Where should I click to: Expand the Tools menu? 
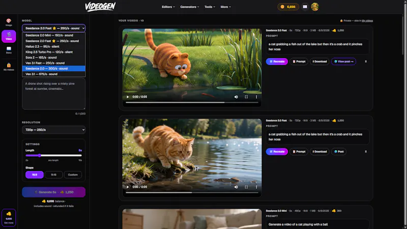pyautogui.click(x=210, y=7)
